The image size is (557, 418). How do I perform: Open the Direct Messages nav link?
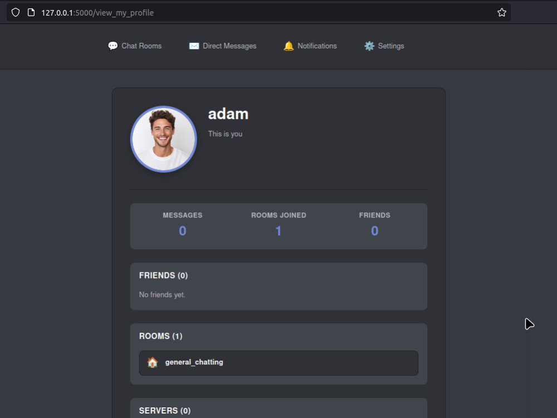pyautogui.click(x=223, y=46)
